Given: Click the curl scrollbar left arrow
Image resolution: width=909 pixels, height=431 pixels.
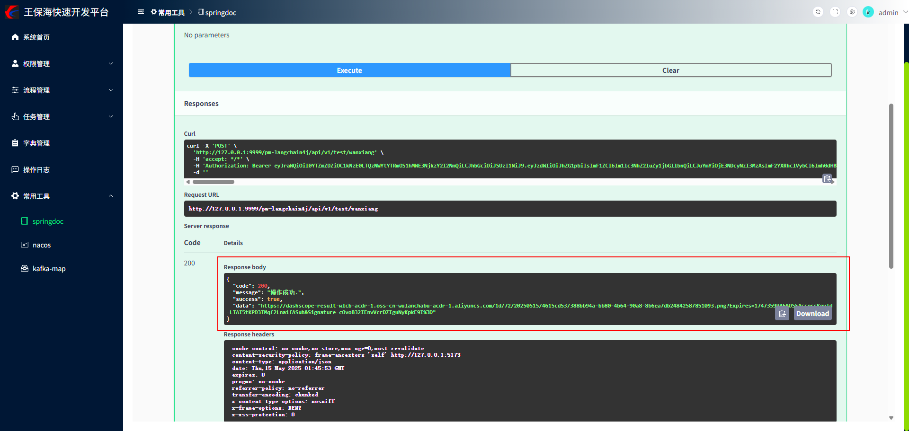Looking at the screenshot, I should click(188, 182).
